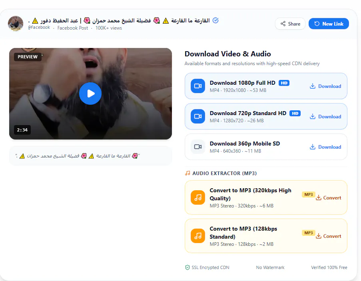Viewport: 361px width, 281px height.
Task: Click the 'AUDIO EXTRACTOR (MP3)' label
Action: pyautogui.click(x=224, y=173)
